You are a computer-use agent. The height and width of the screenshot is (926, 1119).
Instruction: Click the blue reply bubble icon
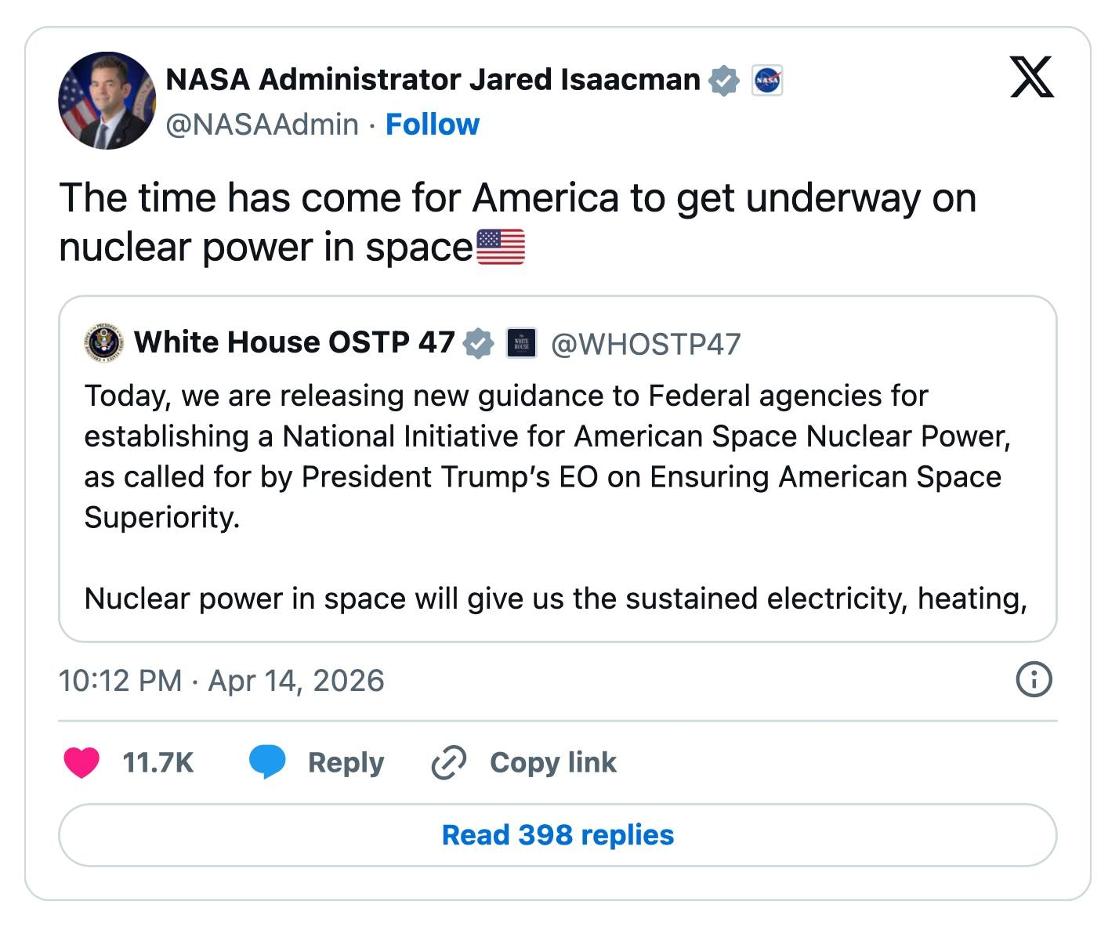pyautogui.click(x=267, y=762)
